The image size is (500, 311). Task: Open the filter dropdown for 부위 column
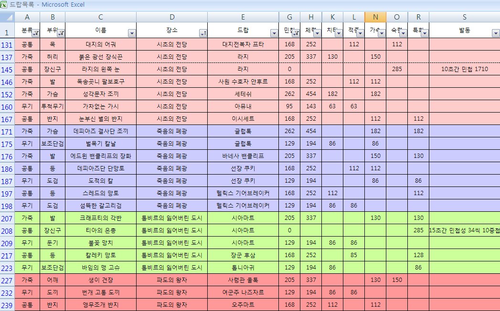click(61, 33)
